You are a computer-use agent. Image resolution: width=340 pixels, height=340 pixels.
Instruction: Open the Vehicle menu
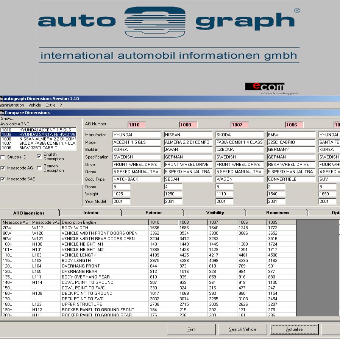tap(35, 105)
